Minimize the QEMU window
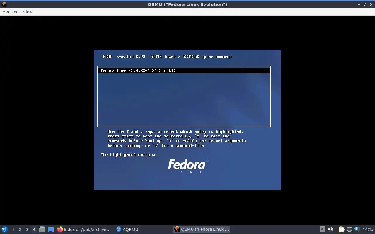375x234 pixels. click(359, 4)
